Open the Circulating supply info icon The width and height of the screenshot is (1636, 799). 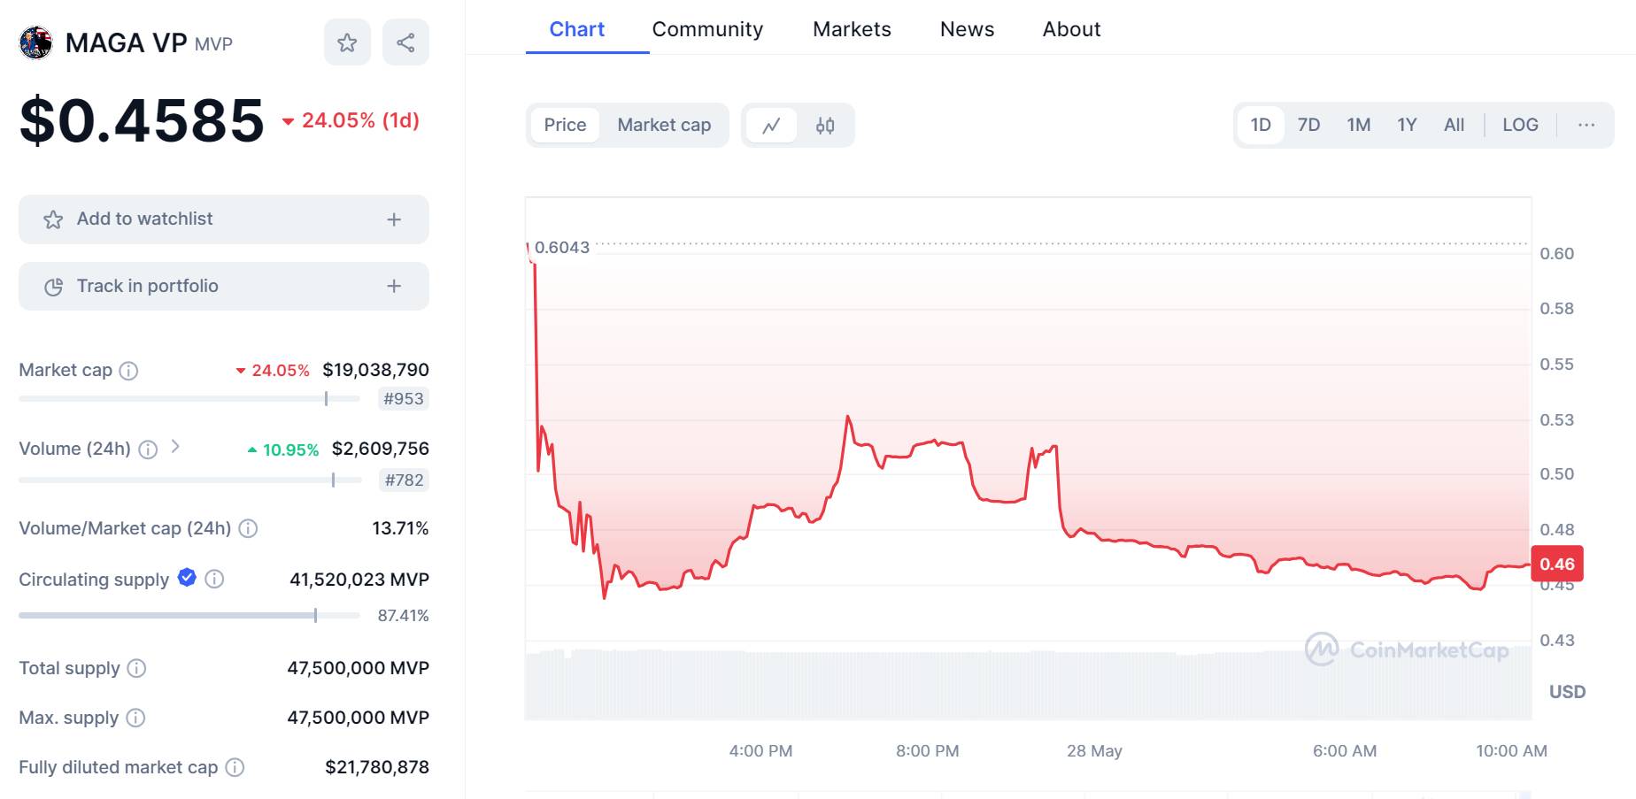(x=214, y=579)
